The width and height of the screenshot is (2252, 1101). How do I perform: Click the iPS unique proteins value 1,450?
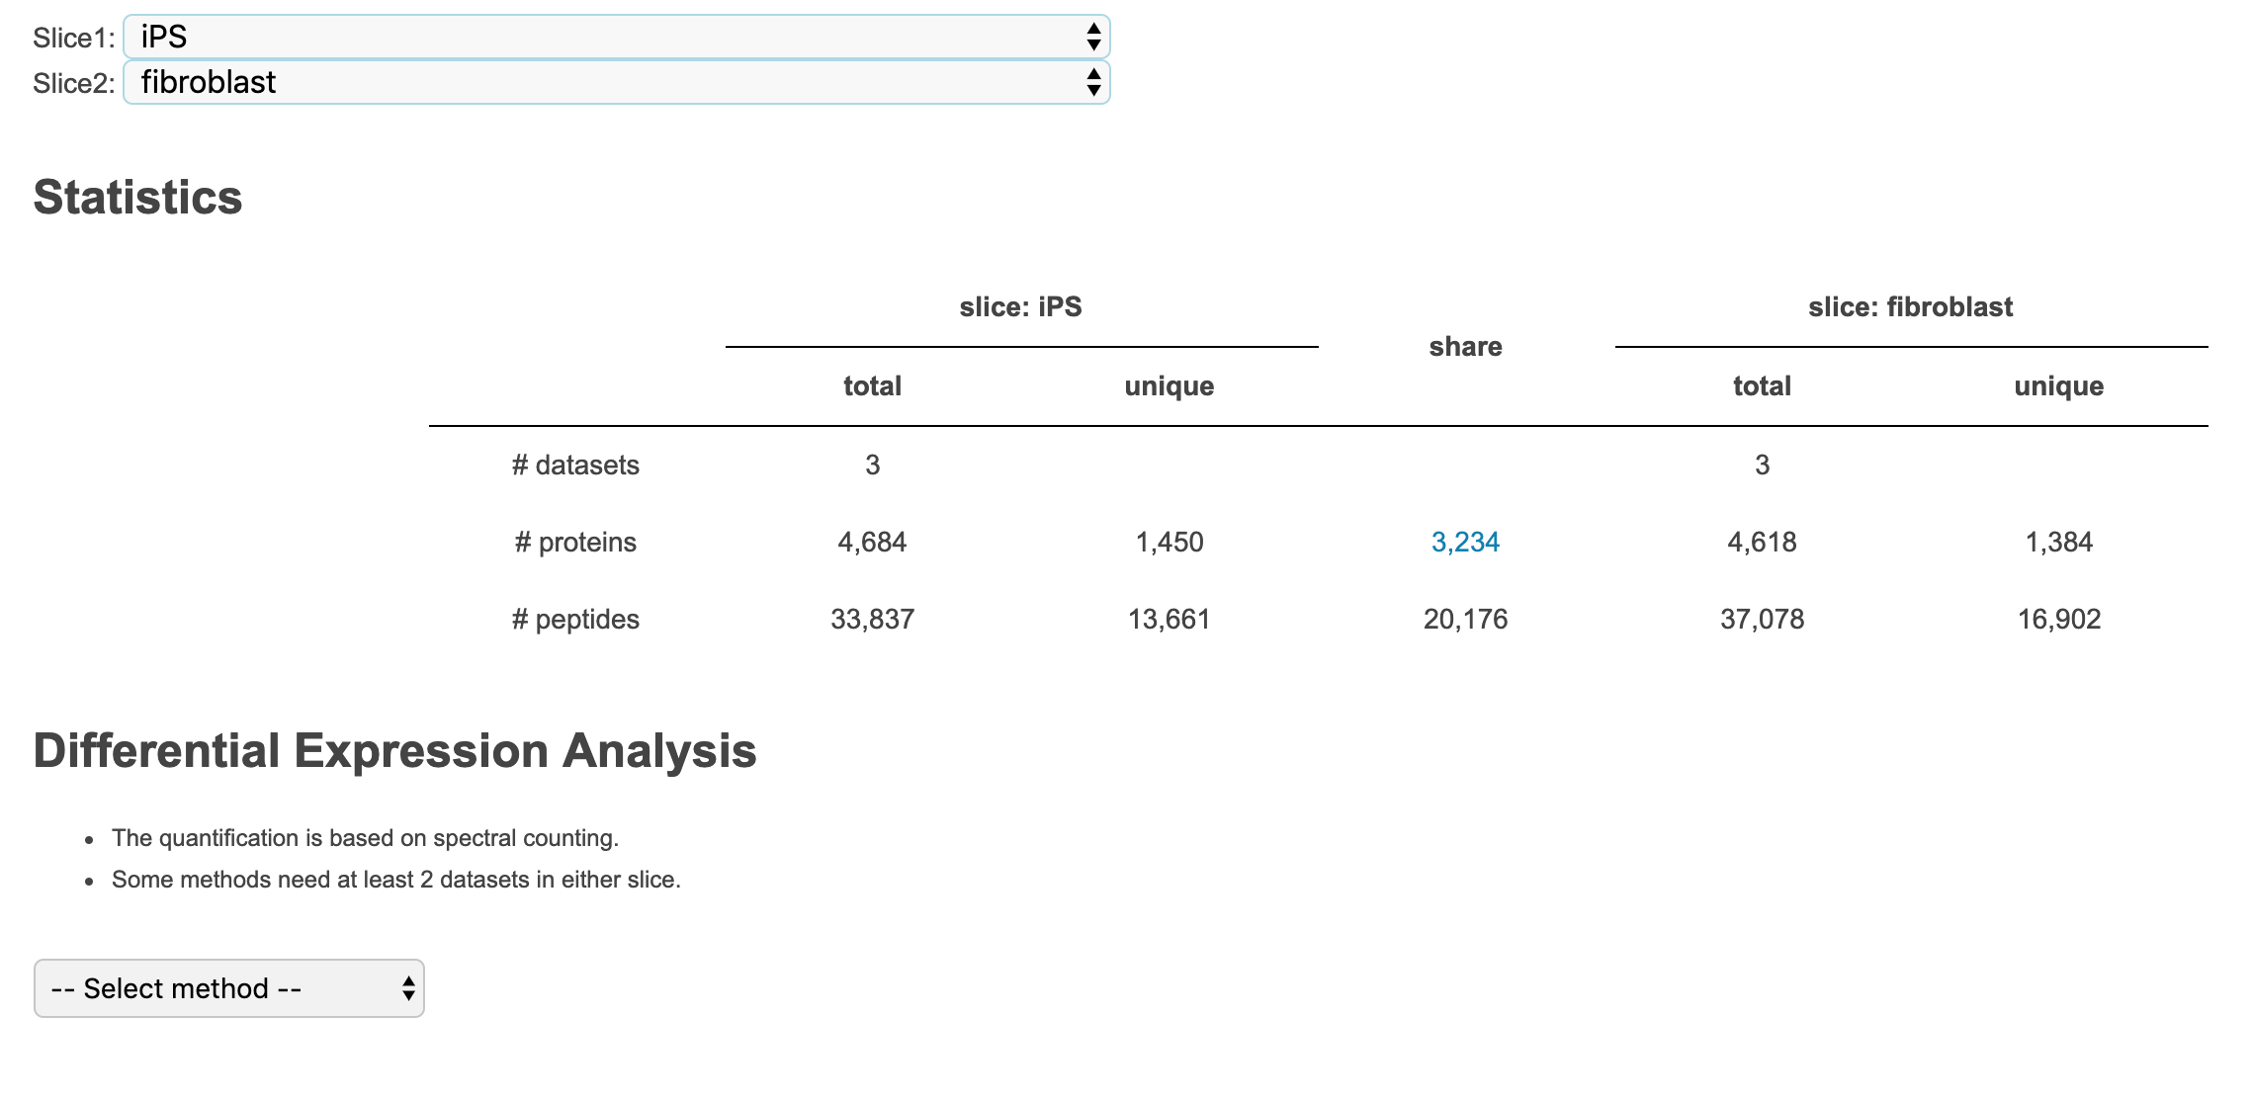click(x=1169, y=542)
